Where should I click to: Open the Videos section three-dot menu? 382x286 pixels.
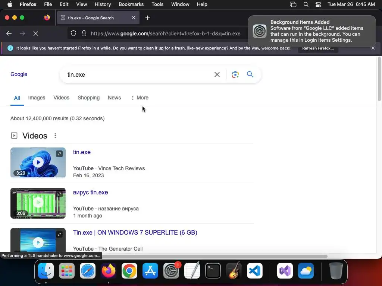pos(55,136)
